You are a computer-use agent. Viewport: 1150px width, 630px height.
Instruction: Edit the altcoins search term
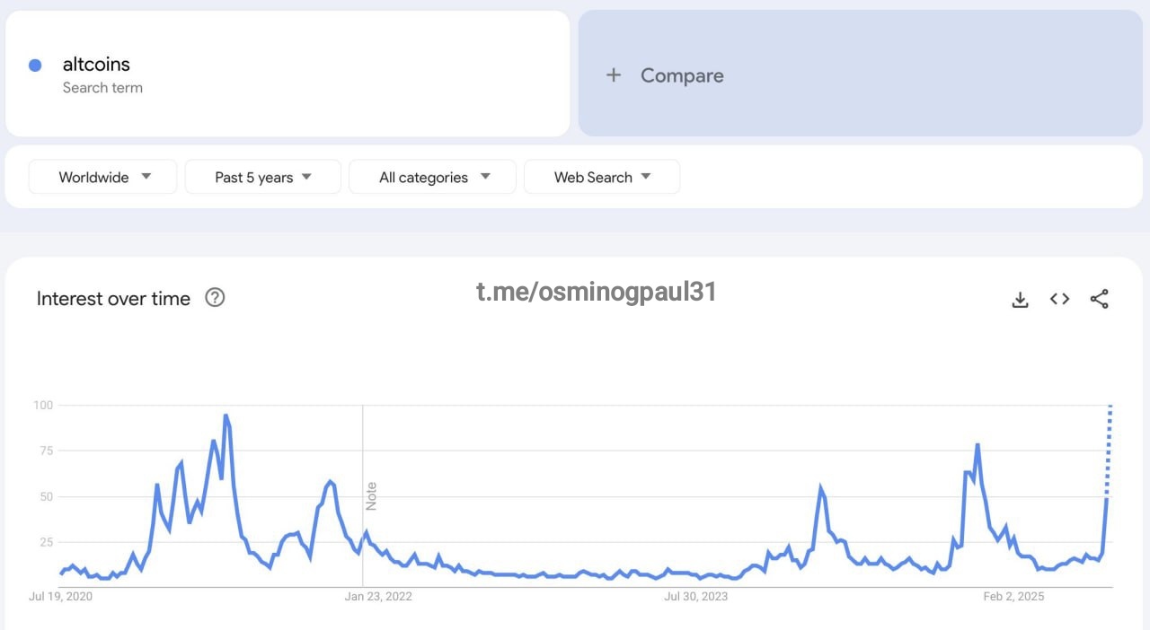(x=96, y=65)
